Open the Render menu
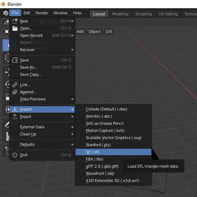This screenshot has width=197, height=197. tap(42, 13)
